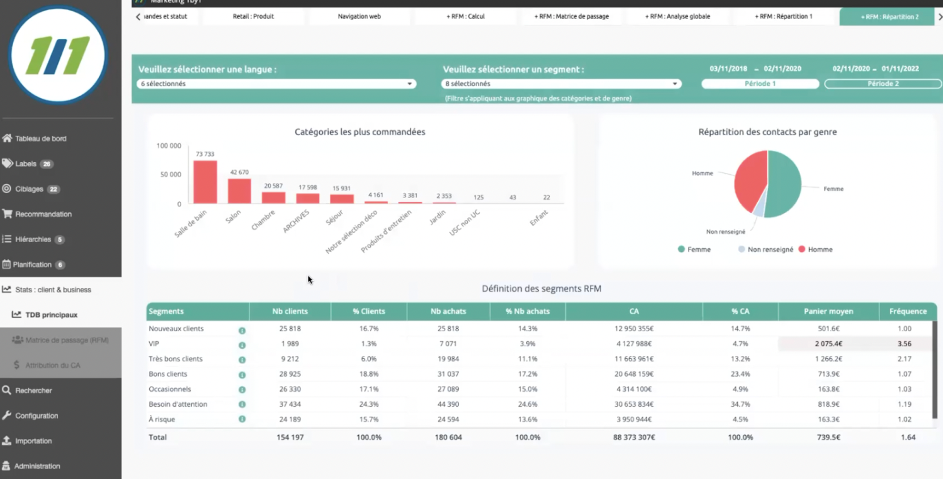Go to Ciblages in the sidebar
The image size is (943, 479).
(29, 189)
